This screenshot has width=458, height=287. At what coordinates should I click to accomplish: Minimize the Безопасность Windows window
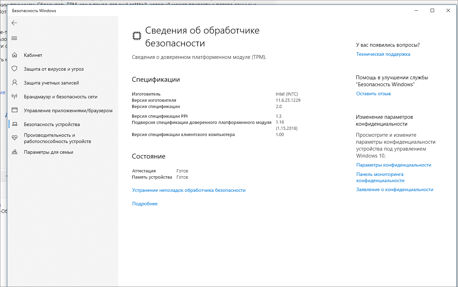416,10
